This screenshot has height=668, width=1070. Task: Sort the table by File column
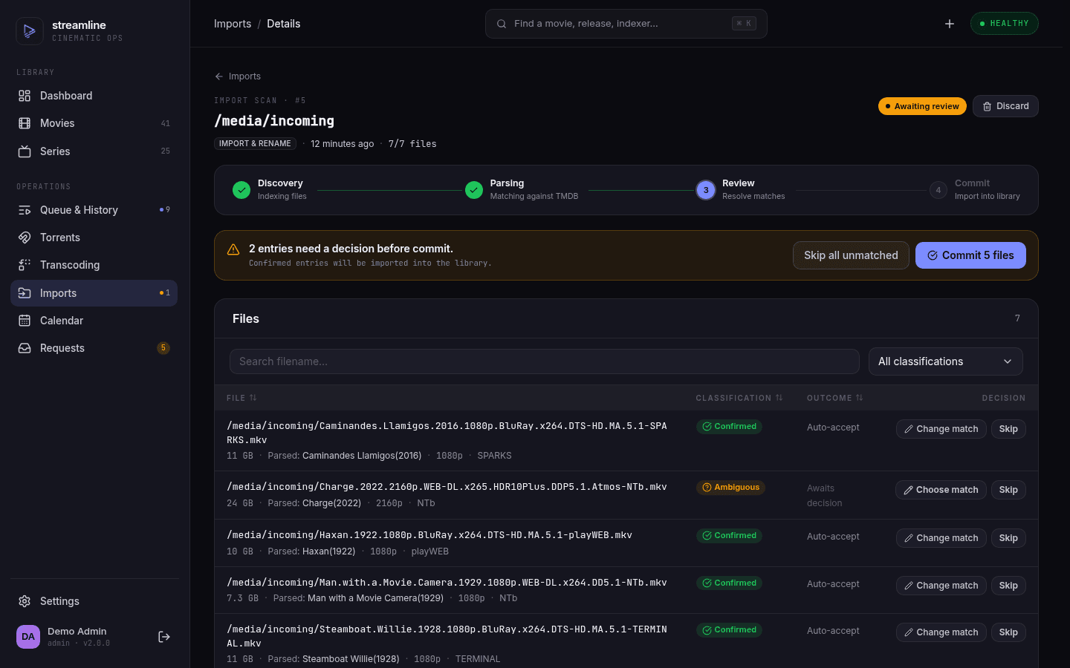pos(241,399)
